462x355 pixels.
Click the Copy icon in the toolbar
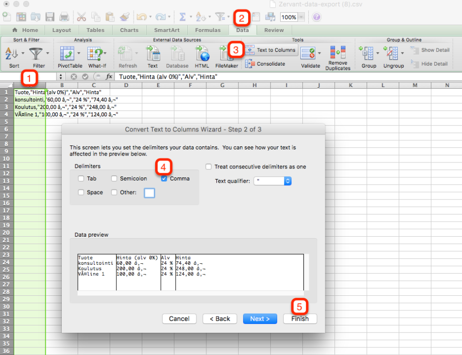95,17
